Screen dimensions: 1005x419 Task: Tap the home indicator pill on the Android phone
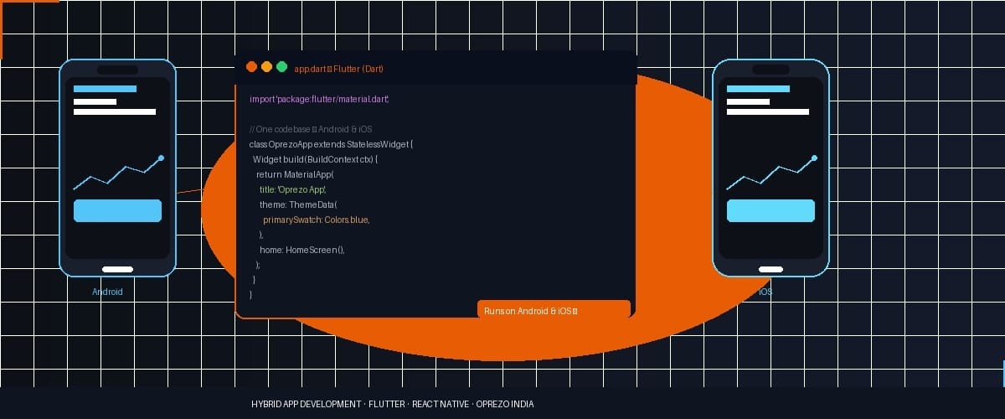117,269
